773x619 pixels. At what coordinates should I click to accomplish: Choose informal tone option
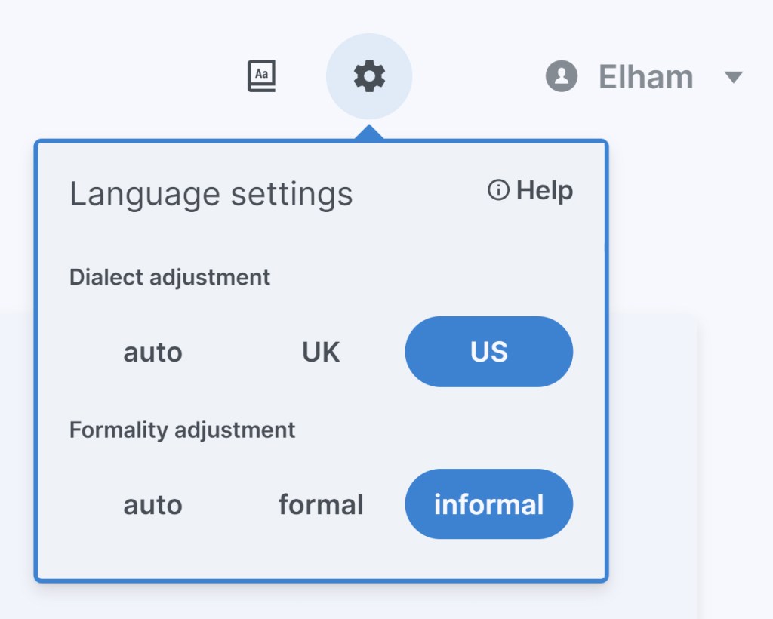(488, 504)
